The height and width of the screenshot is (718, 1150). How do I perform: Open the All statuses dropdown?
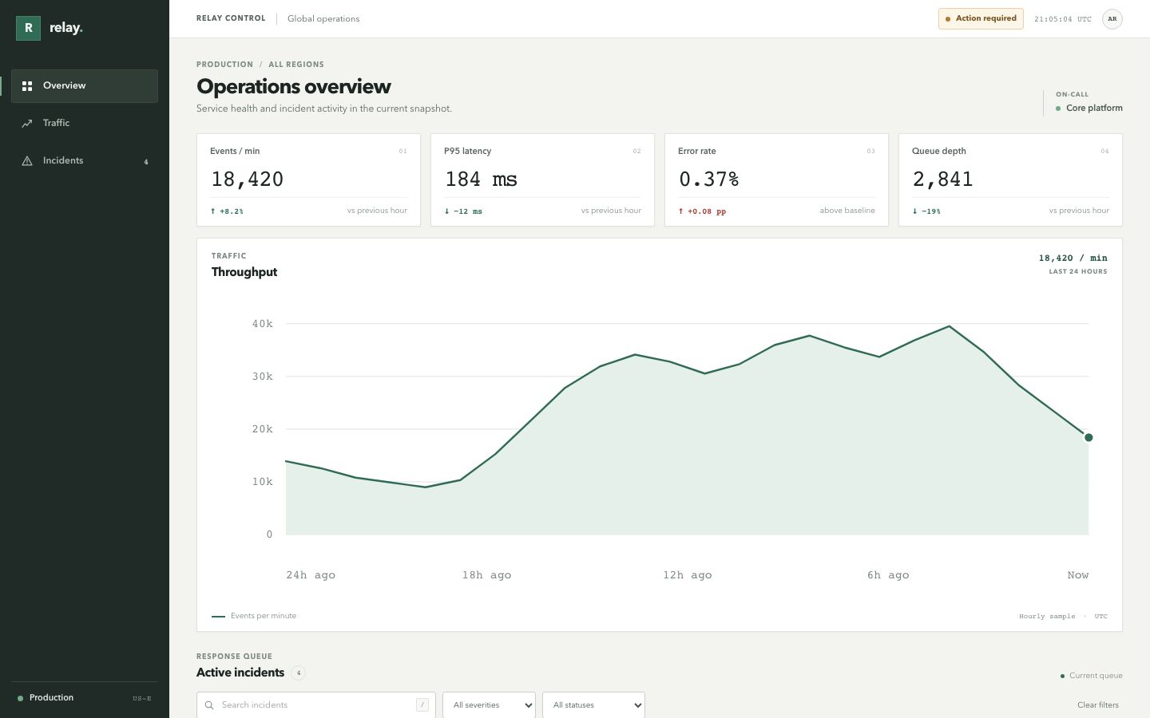click(593, 705)
